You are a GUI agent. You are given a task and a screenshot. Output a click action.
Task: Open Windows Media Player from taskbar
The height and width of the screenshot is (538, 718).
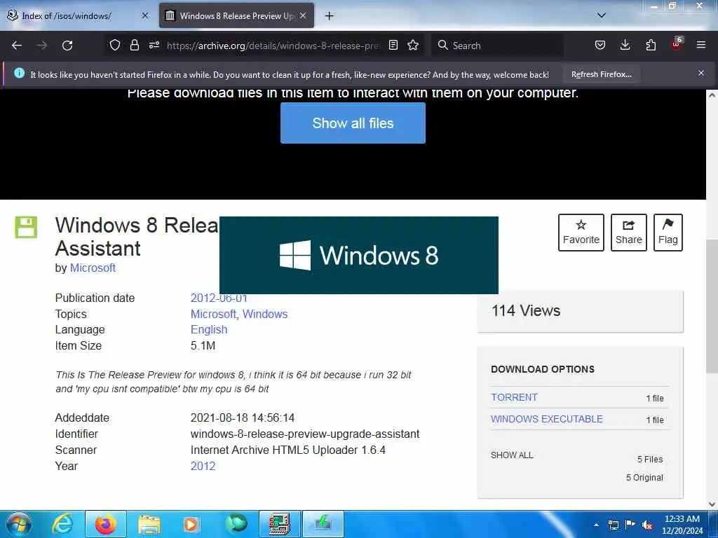point(191,524)
